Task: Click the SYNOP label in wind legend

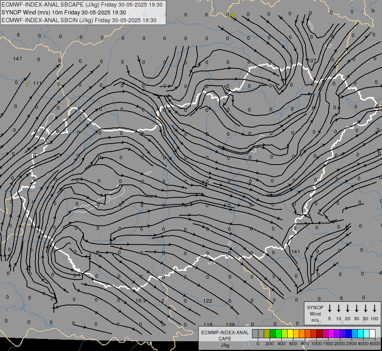Action: pos(315,307)
